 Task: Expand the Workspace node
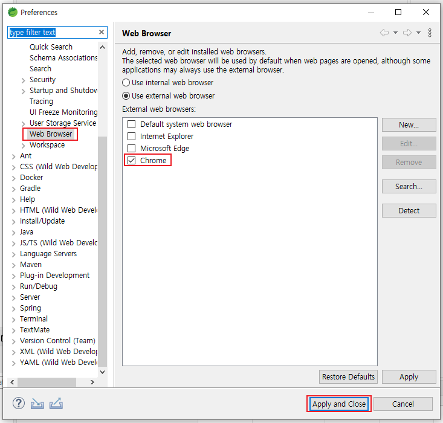(24, 146)
